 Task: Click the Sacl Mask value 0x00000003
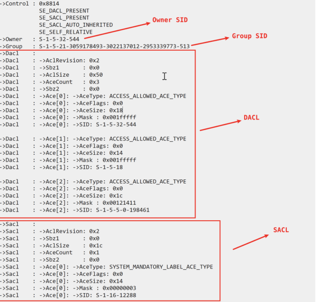click(119, 288)
